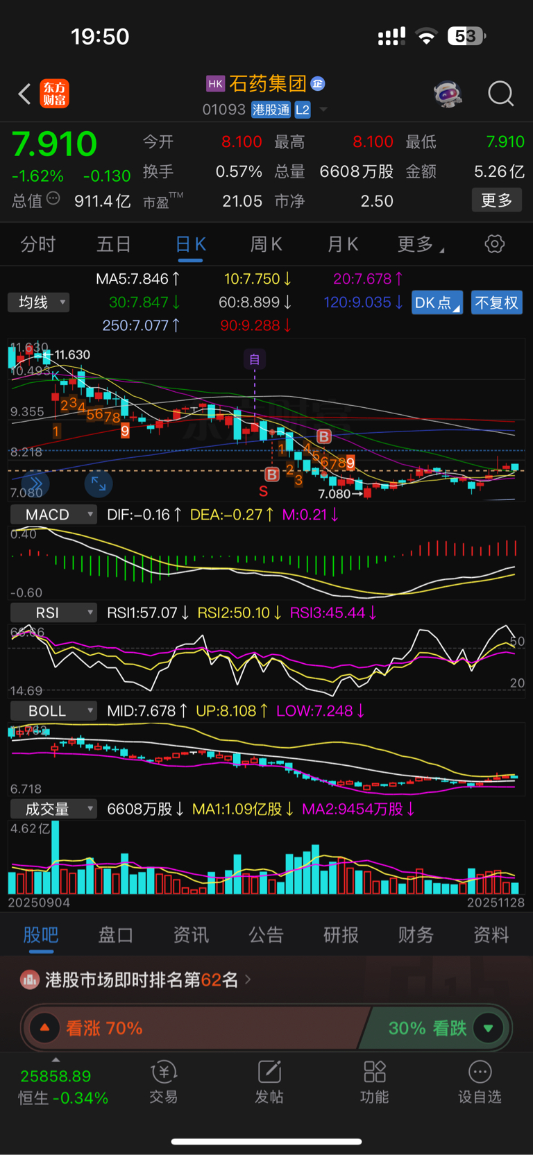The height and width of the screenshot is (1155, 533).
Task: Vote 30% 看跌 bearish
Action: [x=436, y=1028]
